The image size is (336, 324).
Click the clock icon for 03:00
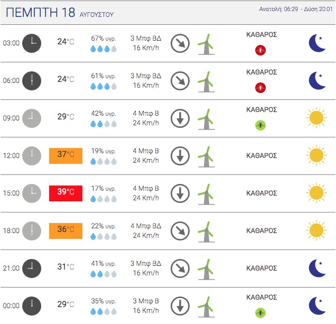[x=32, y=43]
